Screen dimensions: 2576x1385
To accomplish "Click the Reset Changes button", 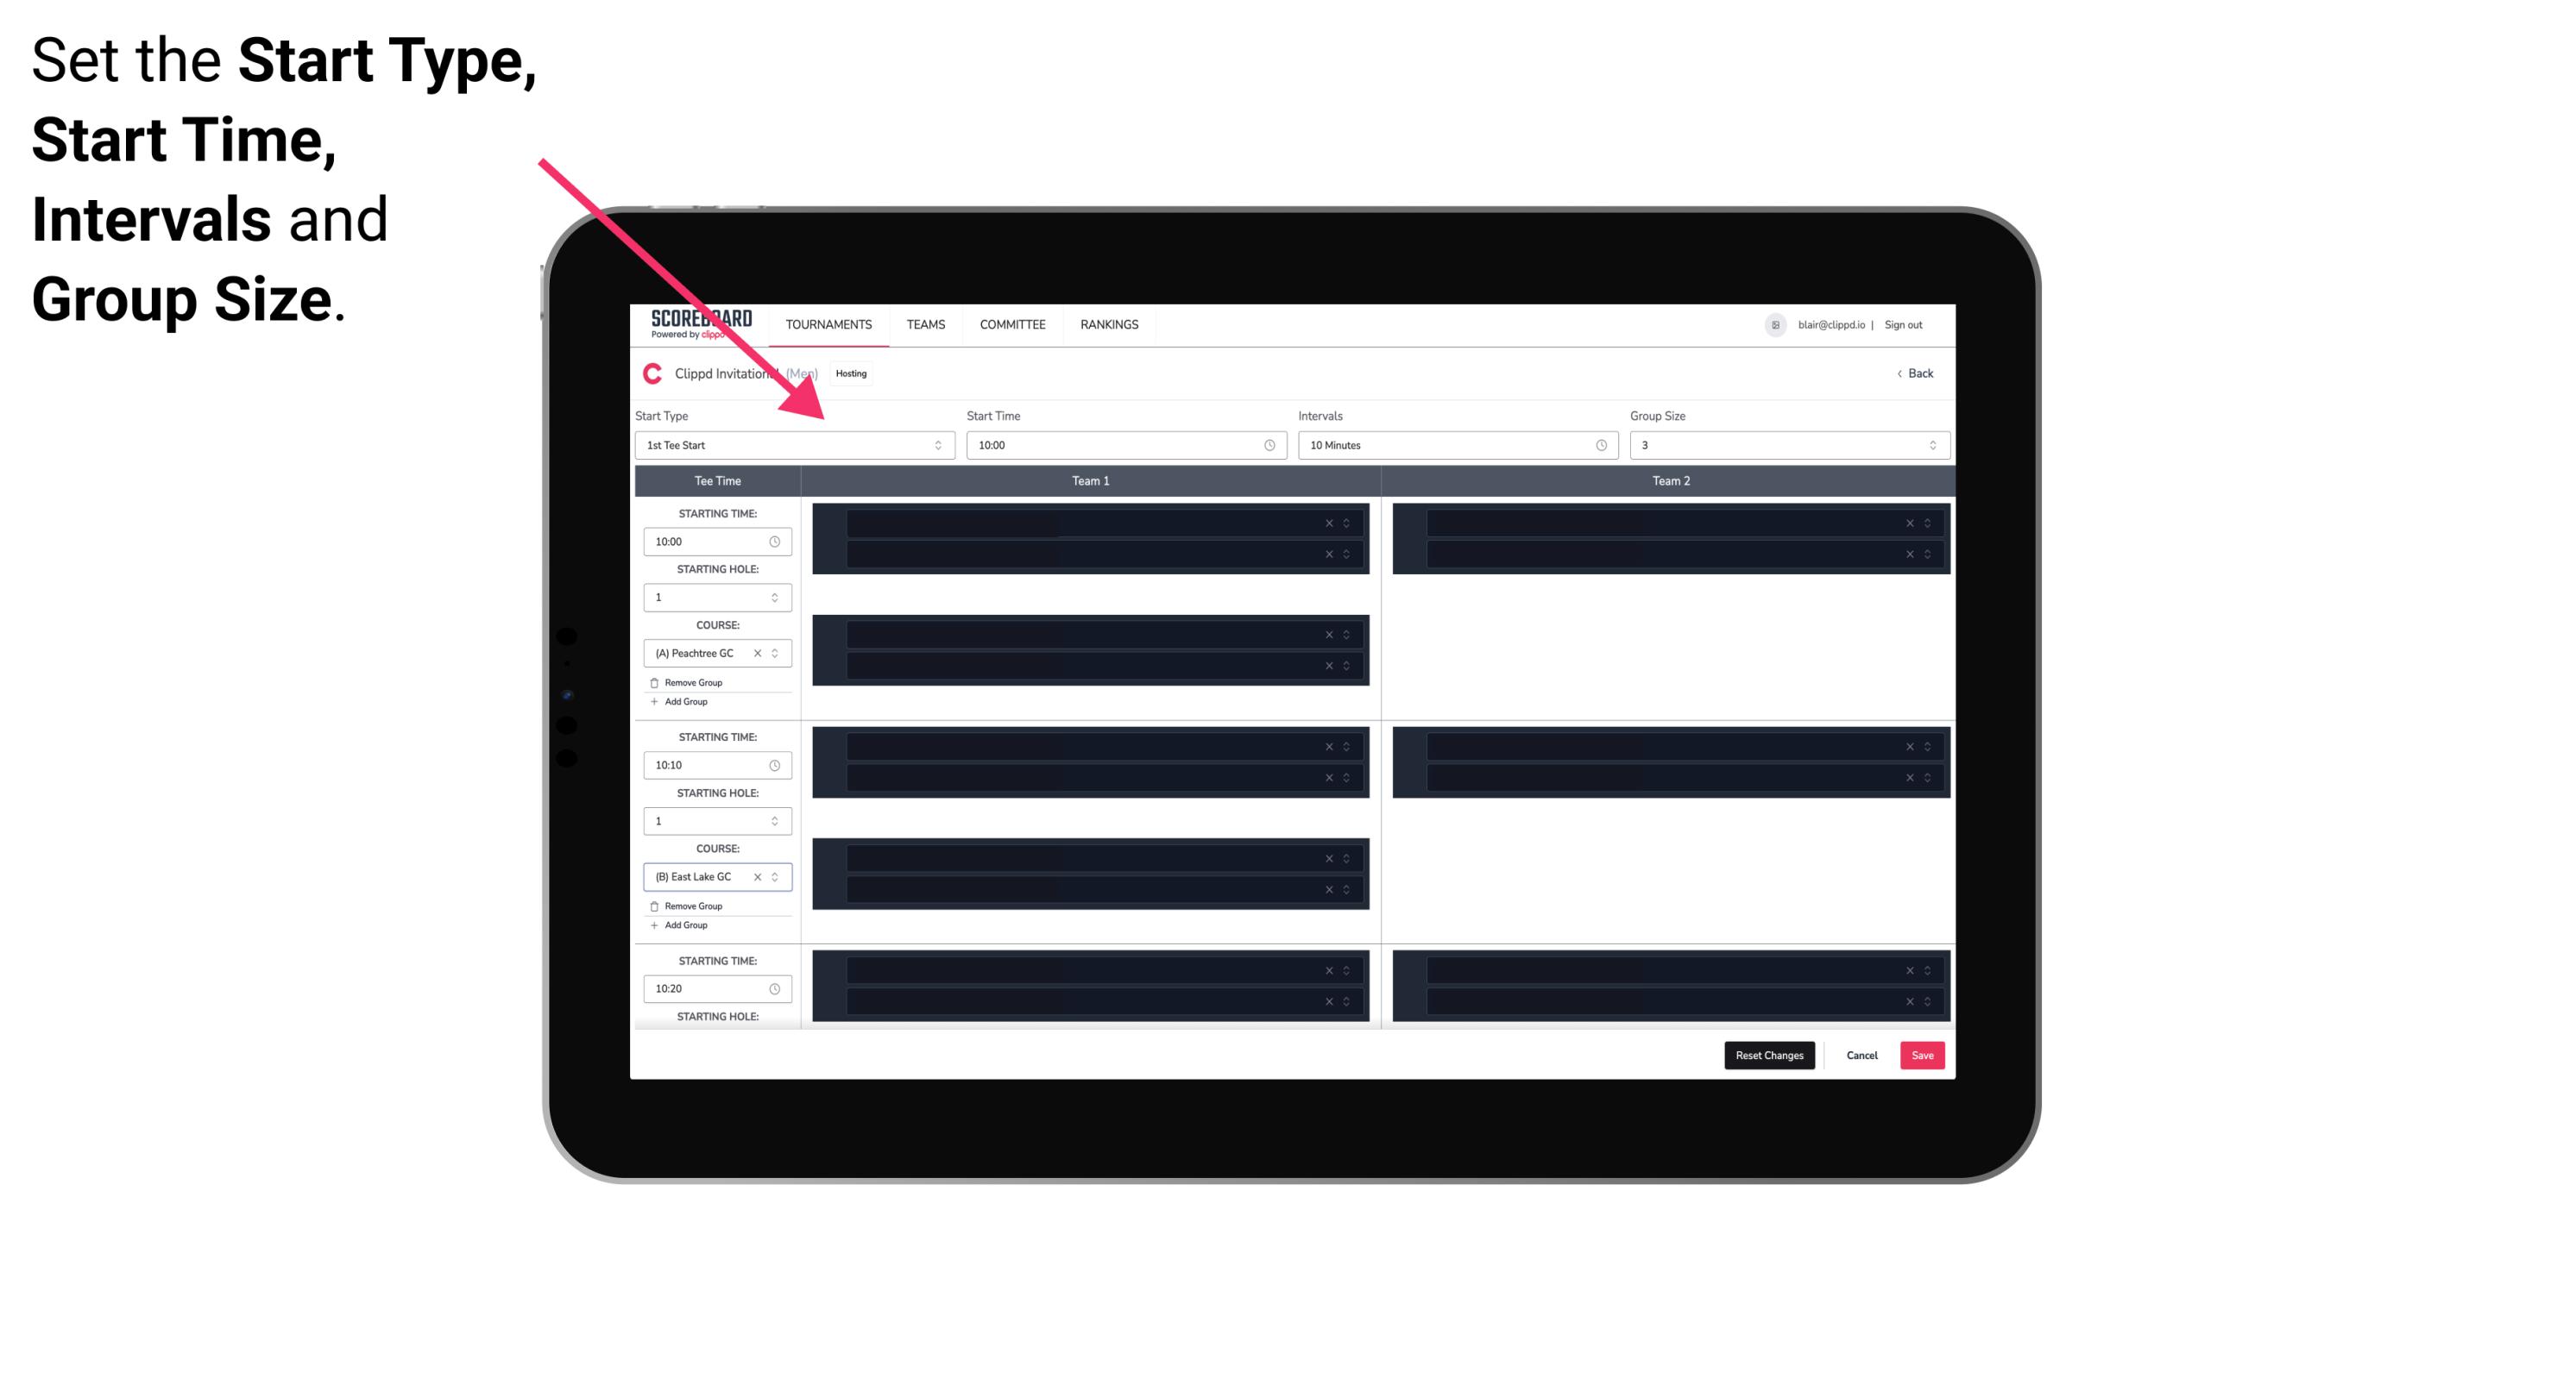I will tap(1769, 1054).
